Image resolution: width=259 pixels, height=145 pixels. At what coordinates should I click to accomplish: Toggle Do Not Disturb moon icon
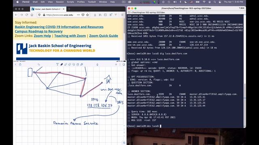(186, 2)
